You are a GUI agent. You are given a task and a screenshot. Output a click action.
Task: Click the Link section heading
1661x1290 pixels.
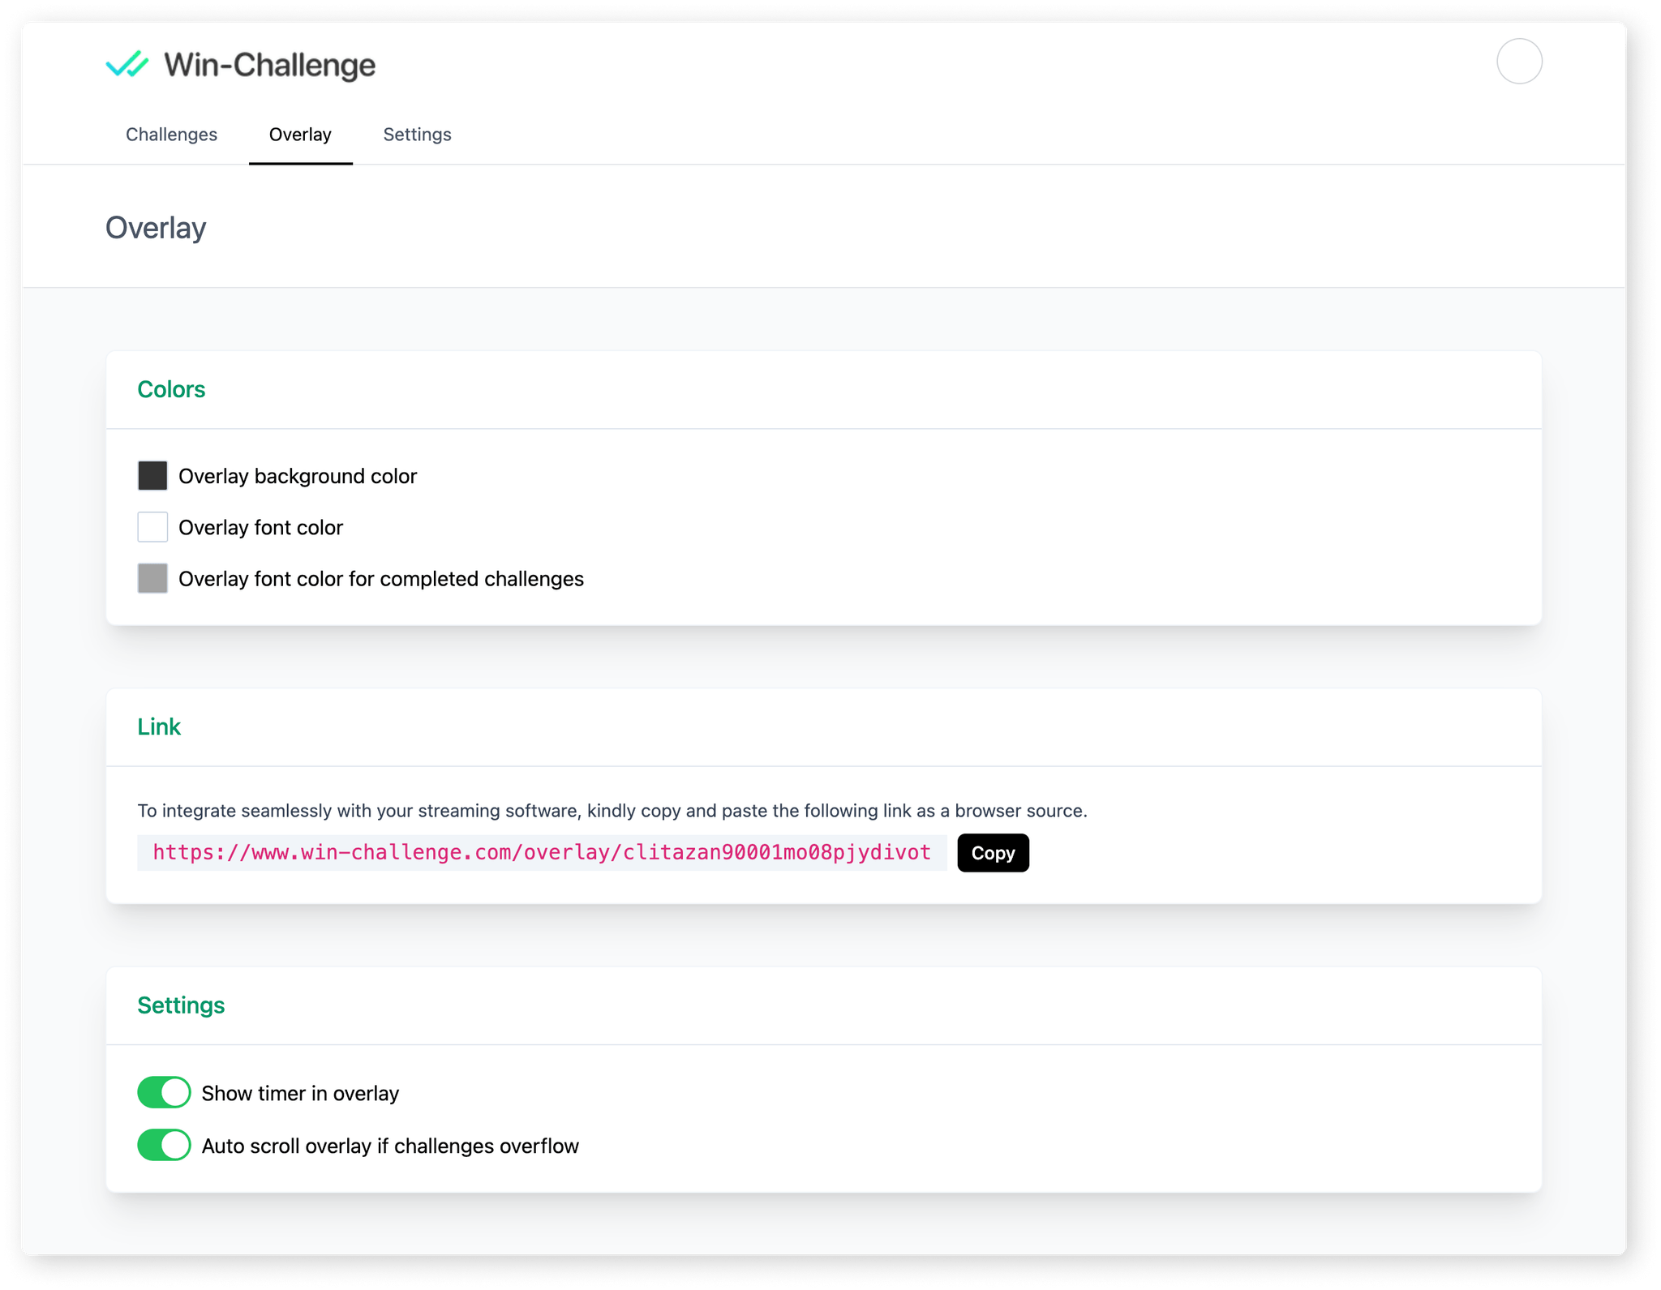click(x=160, y=727)
